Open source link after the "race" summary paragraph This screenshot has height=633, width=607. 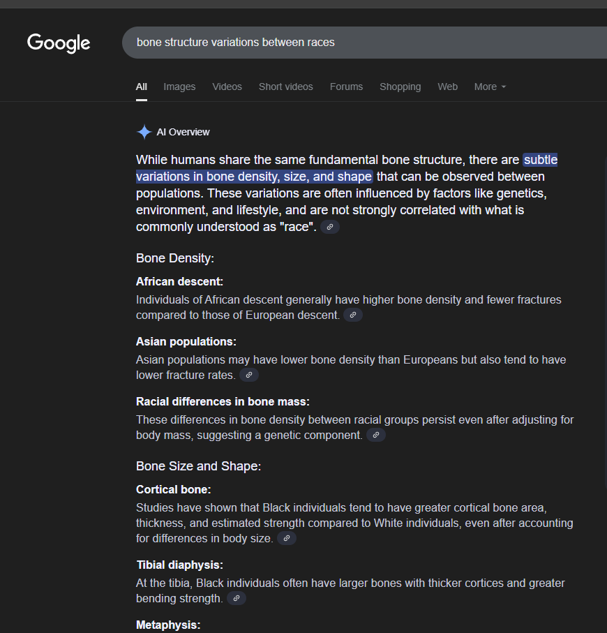click(x=330, y=227)
